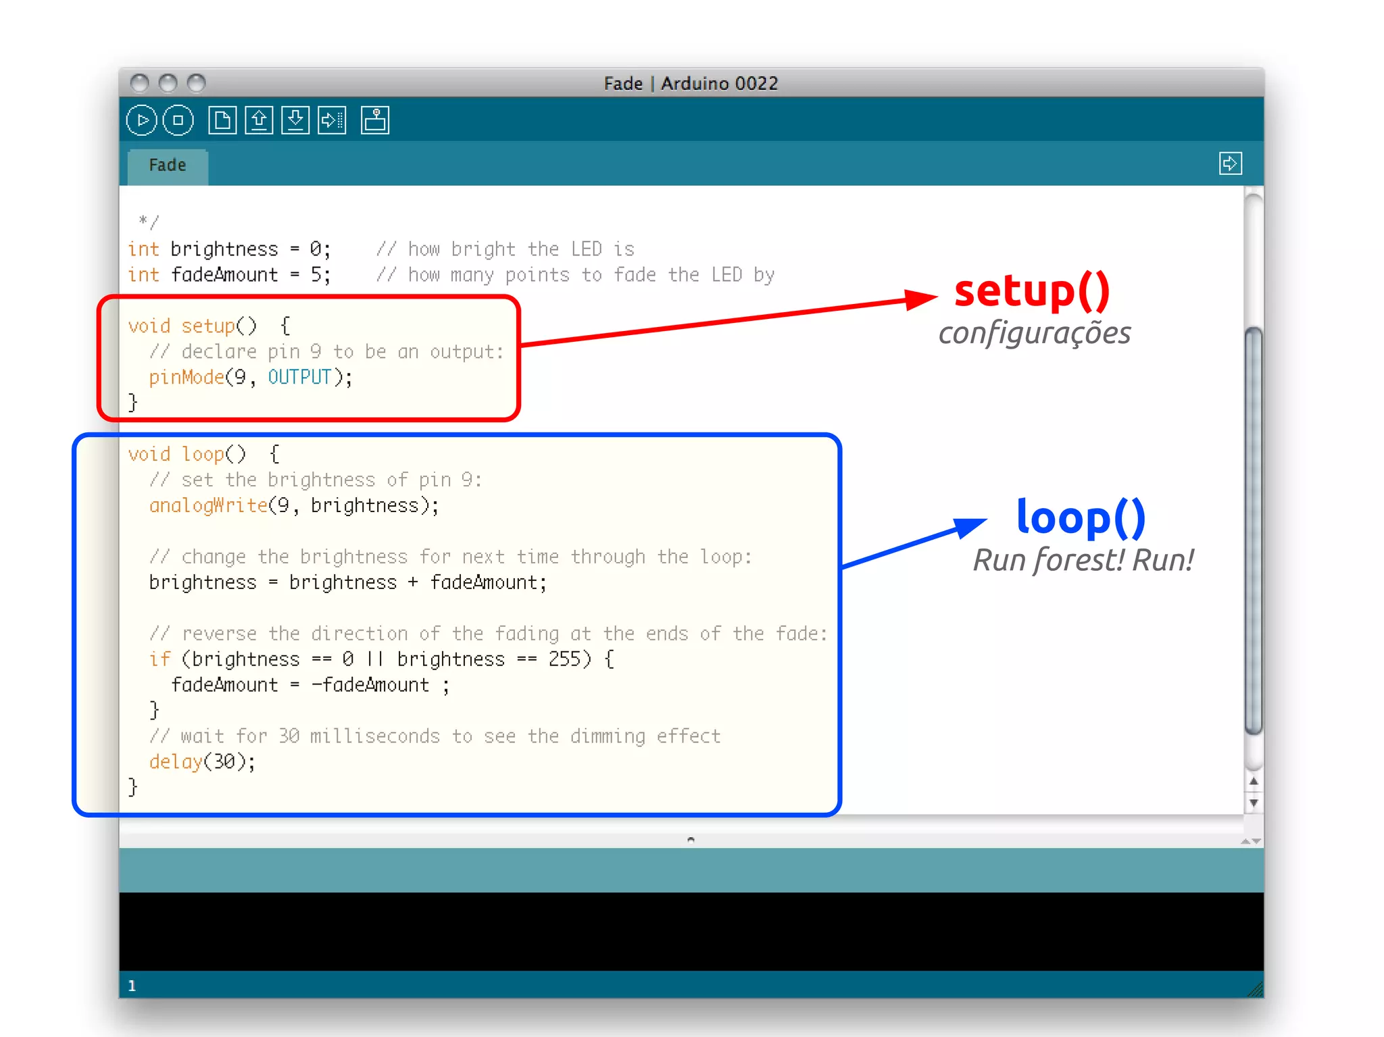Click comment 'set the brightness of pin 9'
This screenshot has height=1037, width=1384.
coord(316,480)
